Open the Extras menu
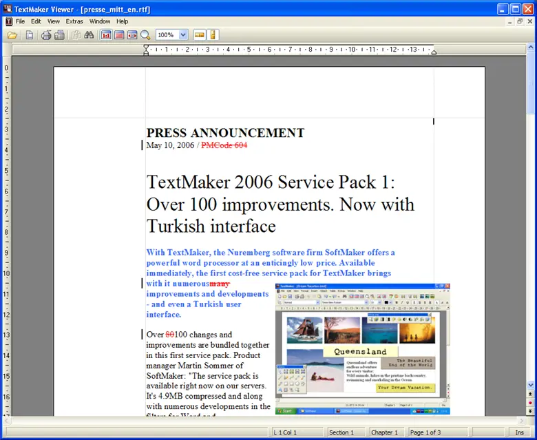The height and width of the screenshot is (440, 537). pos(74,21)
